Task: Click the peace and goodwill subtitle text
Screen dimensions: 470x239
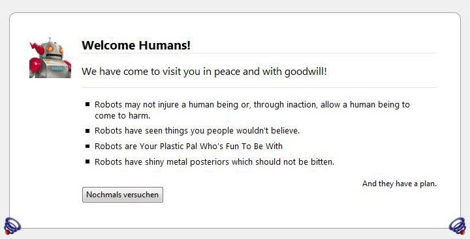Action: click(204, 72)
